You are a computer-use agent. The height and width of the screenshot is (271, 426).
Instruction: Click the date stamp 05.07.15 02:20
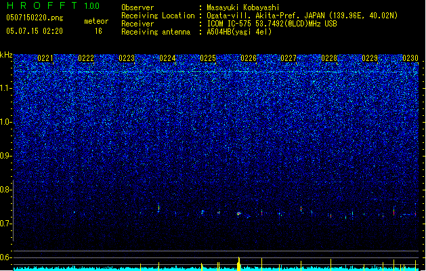coord(35,31)
